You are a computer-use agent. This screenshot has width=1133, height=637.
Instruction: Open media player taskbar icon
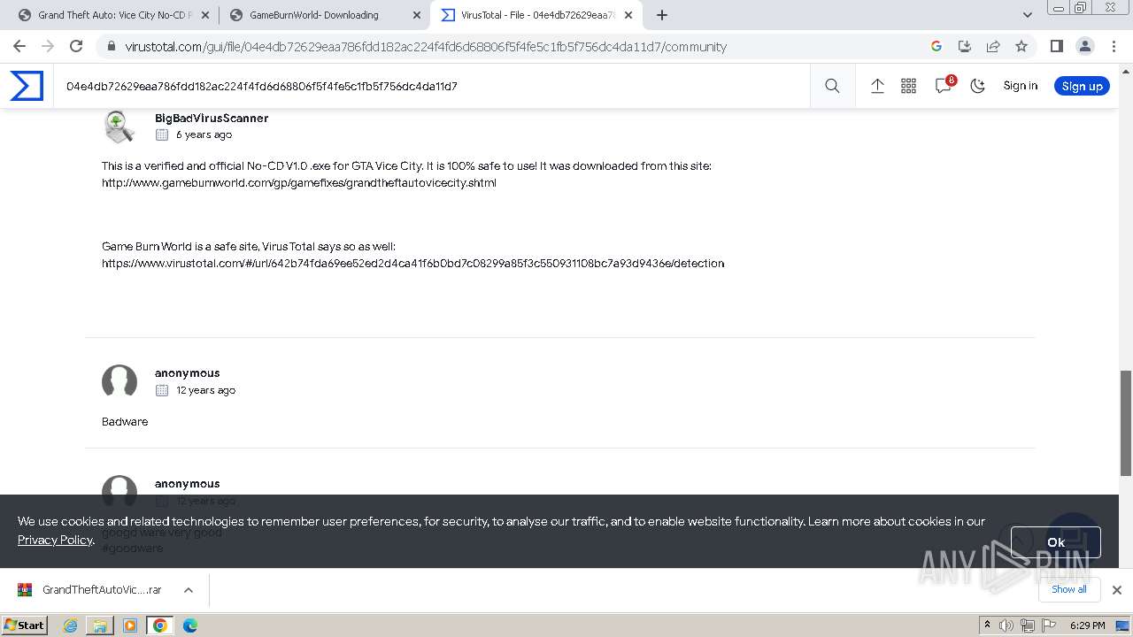[x=130, y=625]
